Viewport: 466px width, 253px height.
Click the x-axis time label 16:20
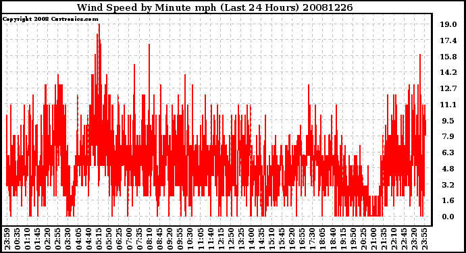[x=292, y=240]
